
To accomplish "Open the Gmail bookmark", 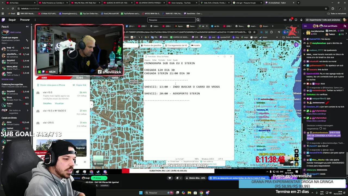I will click(x=12, y=14).
